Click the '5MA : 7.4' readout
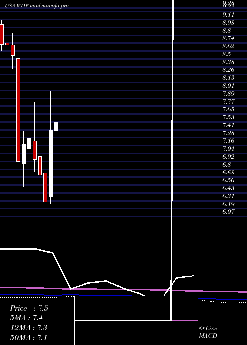Image resolution: width=247 pixels, height=345 pixels. [x=27, y=318]
